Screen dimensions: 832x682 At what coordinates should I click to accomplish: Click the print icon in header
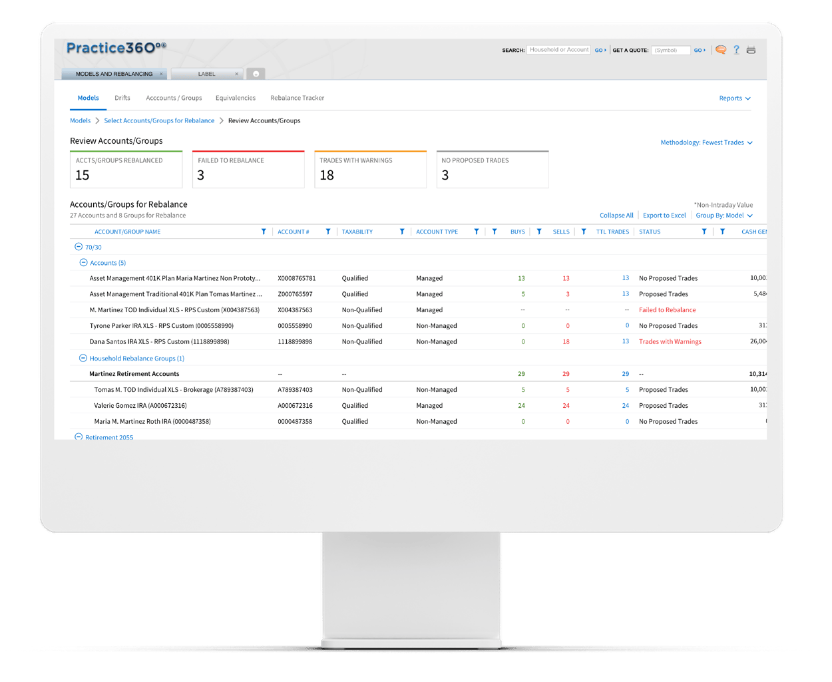(751, 50)
